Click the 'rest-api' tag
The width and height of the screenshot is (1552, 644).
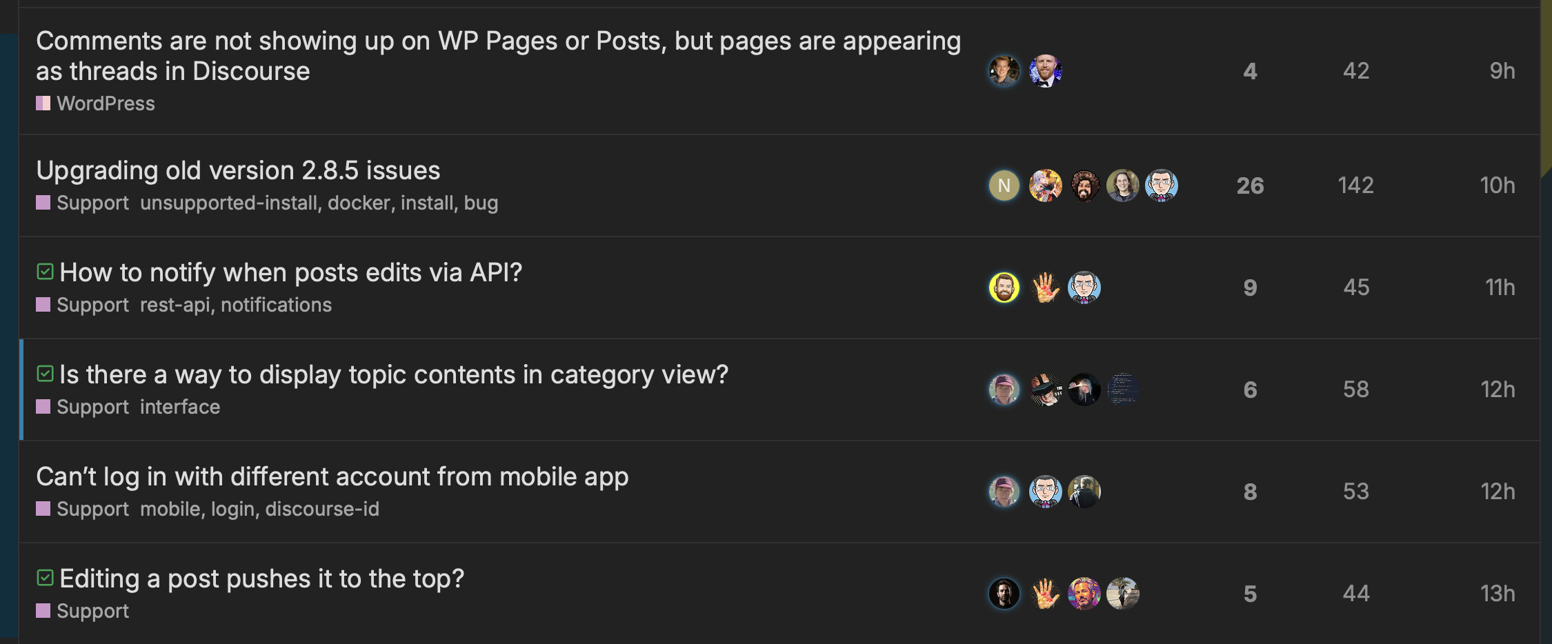tap(175, 305)
